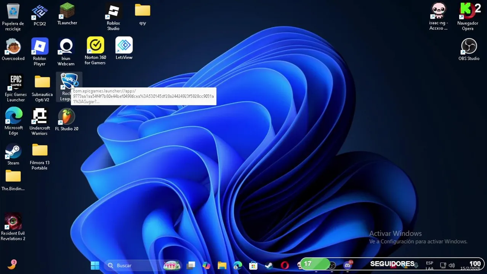Open the volume speaker tray icon
Image resolution: width=487 pixels, height=274 pixels.
(452, 265)
